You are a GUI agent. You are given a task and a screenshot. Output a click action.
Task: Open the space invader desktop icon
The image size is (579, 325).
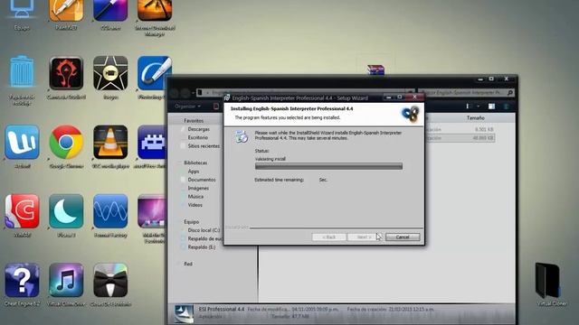click(x=152, y=143)
